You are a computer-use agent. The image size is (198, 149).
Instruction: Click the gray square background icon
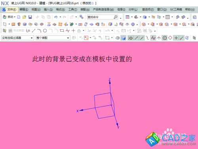(168, 17)
